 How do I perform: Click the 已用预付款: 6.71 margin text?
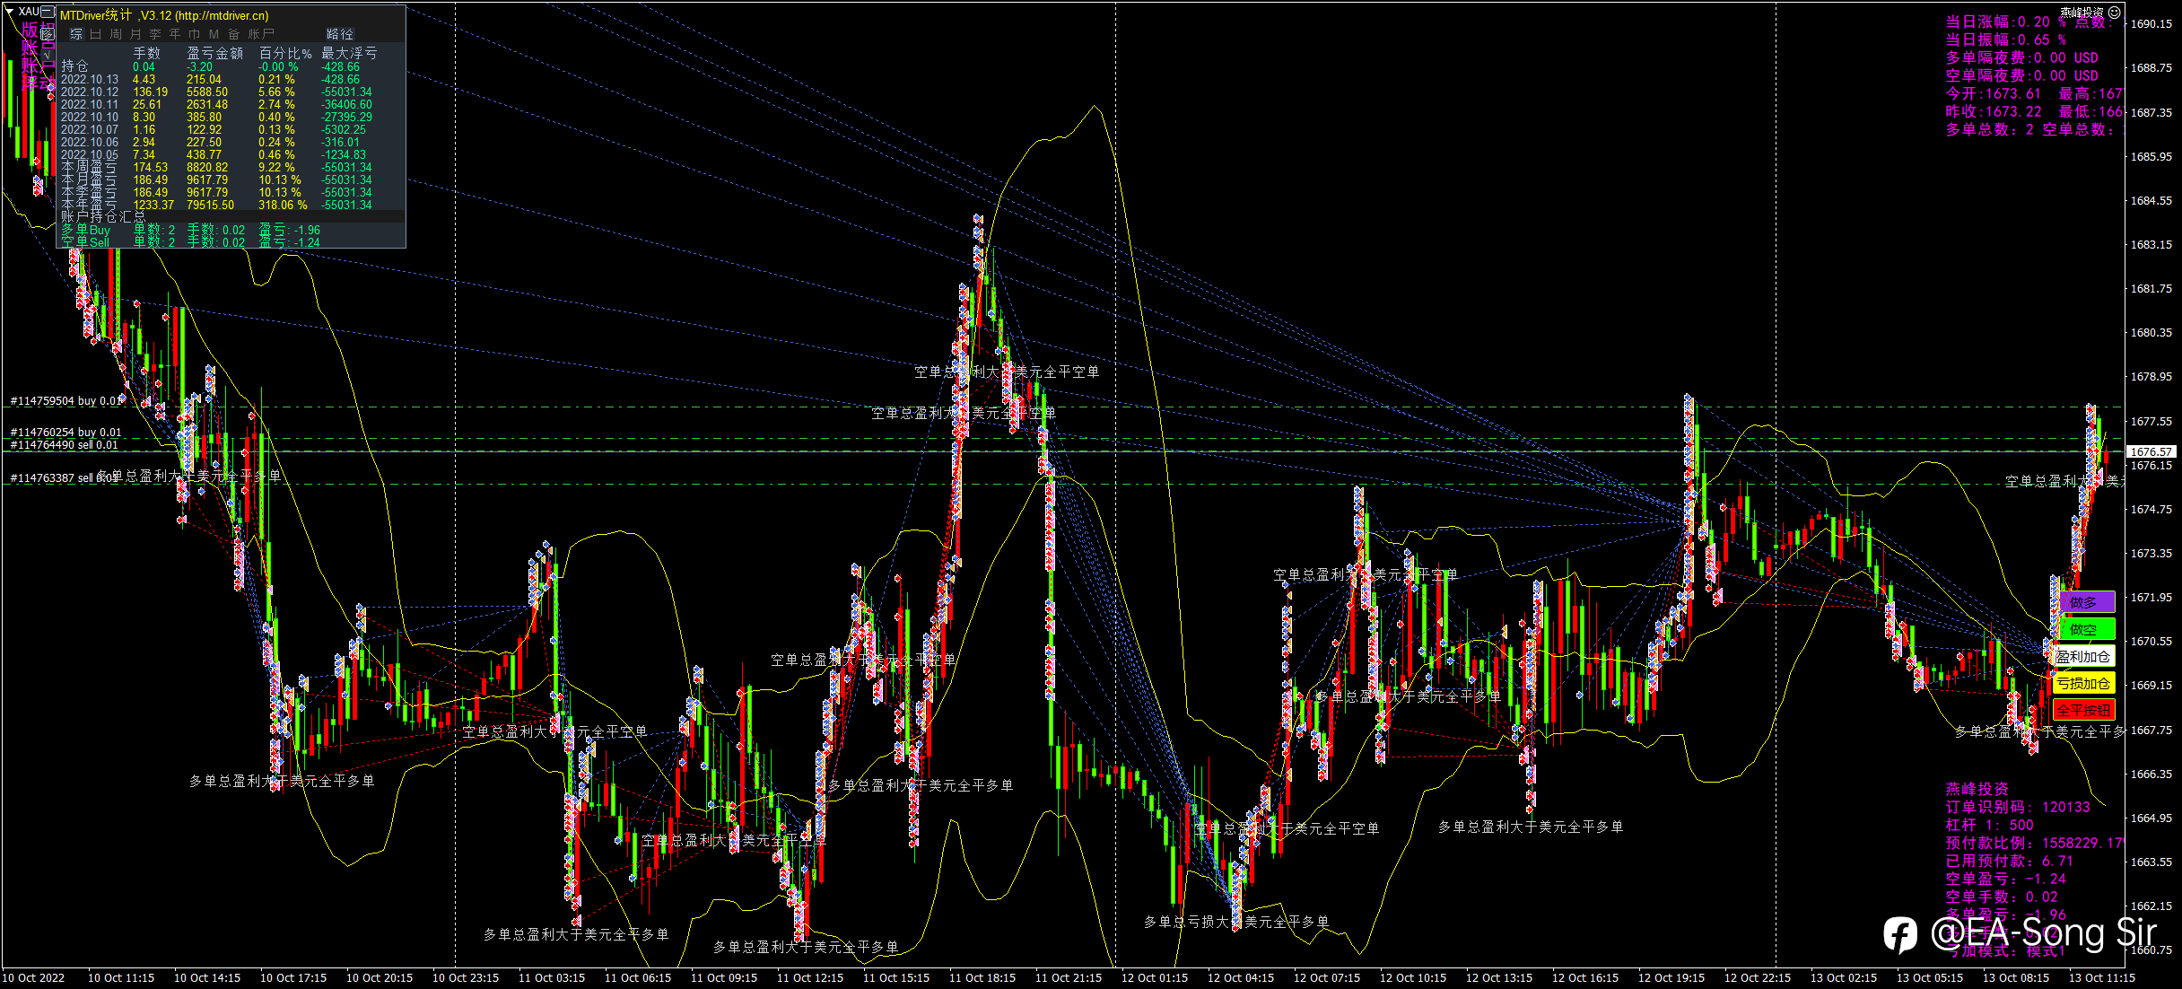point(2009,861)
